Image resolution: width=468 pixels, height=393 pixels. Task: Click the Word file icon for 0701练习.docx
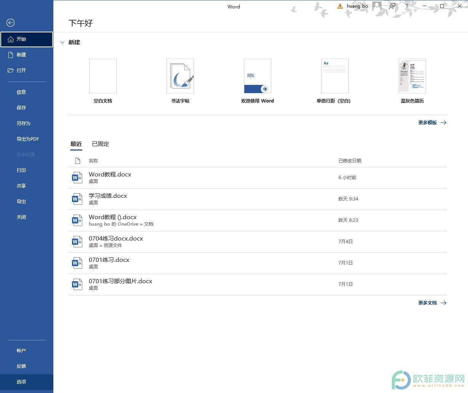tap(77, 263)
